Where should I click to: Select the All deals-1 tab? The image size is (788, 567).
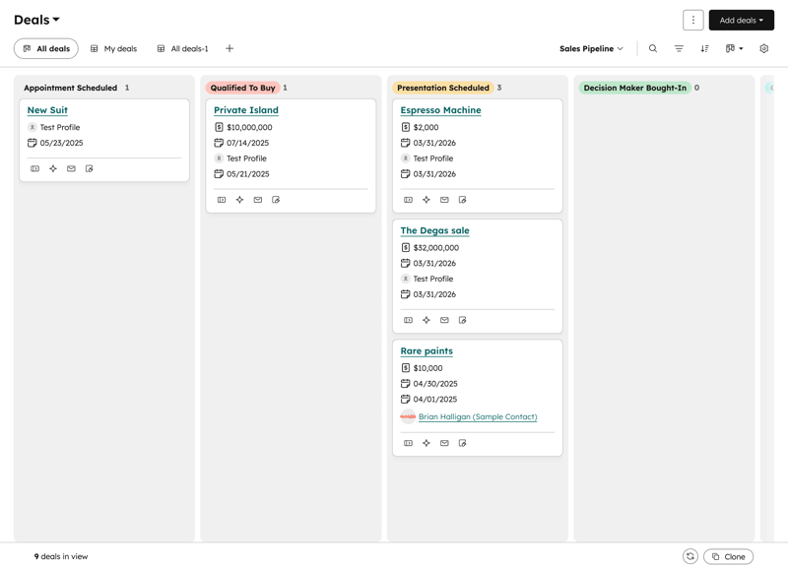pyautogui.click(x=186, y=48)
